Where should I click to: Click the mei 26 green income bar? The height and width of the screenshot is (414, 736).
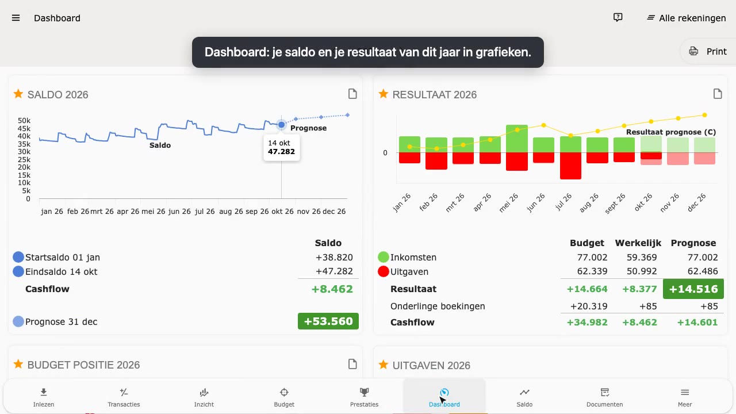pyautogui.click(x=517, y=139)
